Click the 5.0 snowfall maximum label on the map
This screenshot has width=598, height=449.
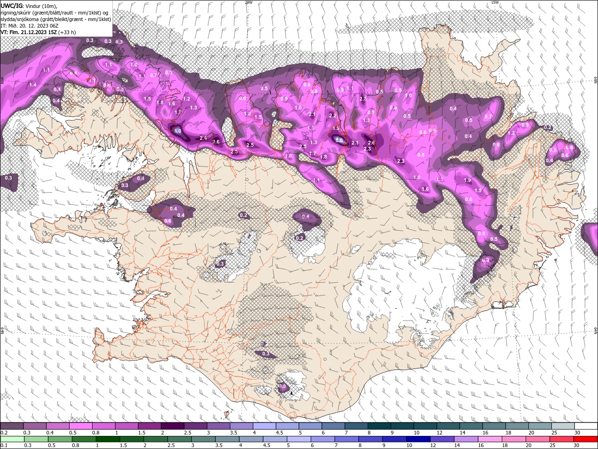point(339,140)
